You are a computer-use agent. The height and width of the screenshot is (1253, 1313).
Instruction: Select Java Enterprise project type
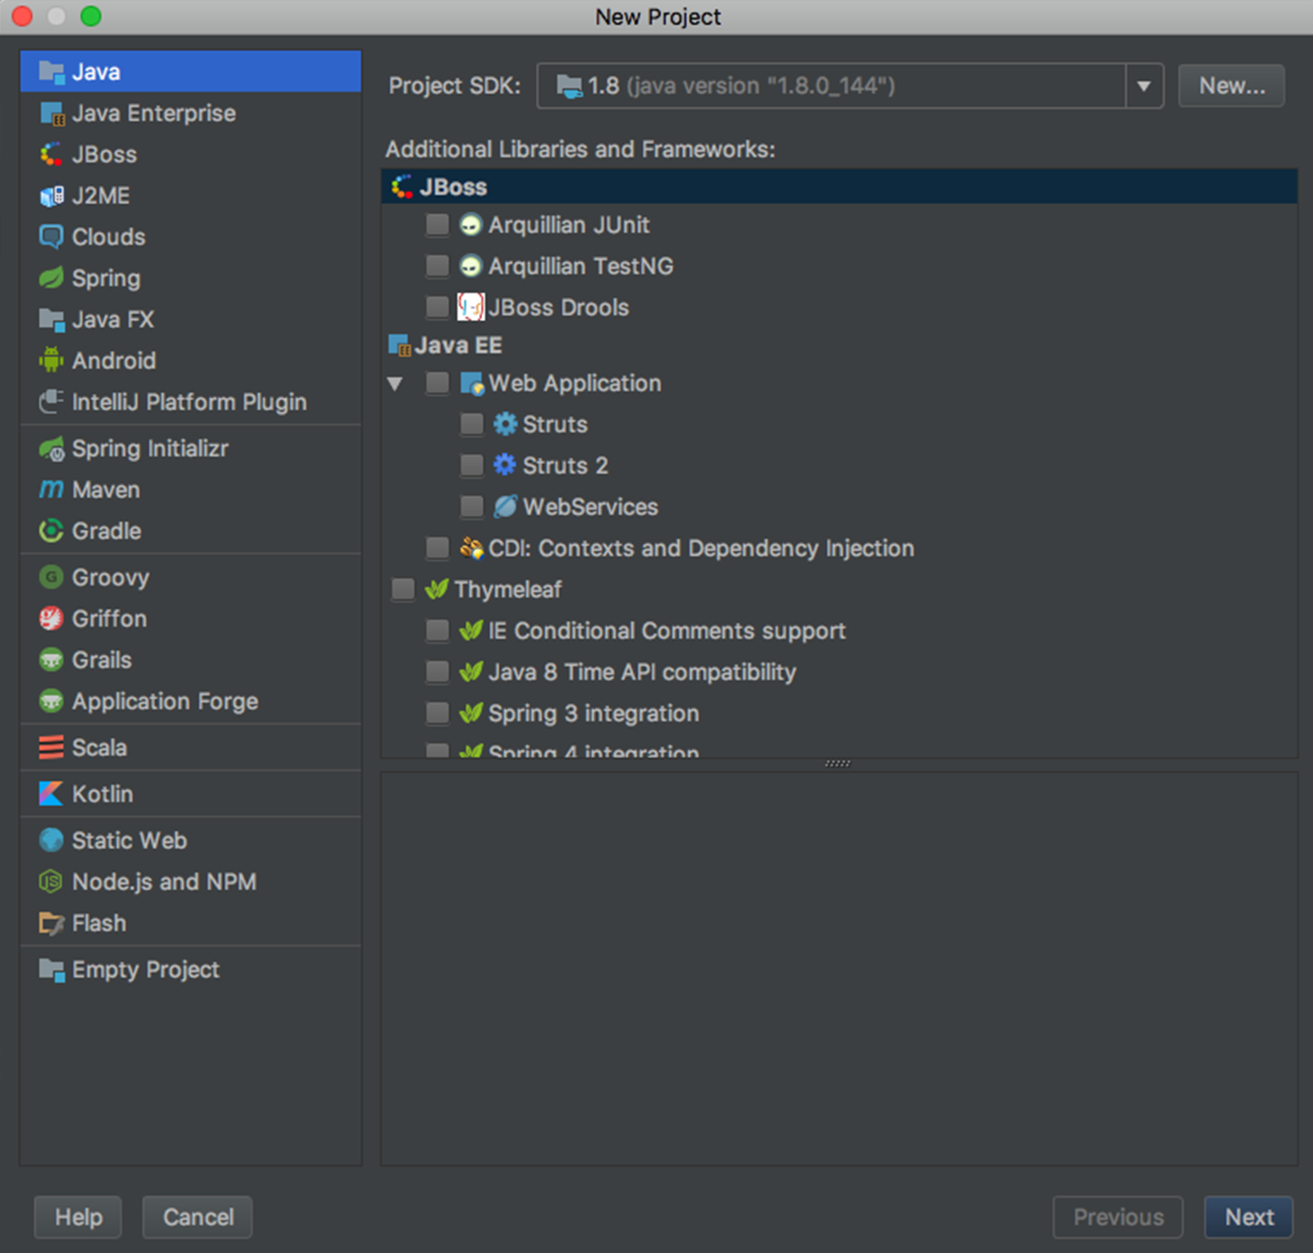(191, 113)
